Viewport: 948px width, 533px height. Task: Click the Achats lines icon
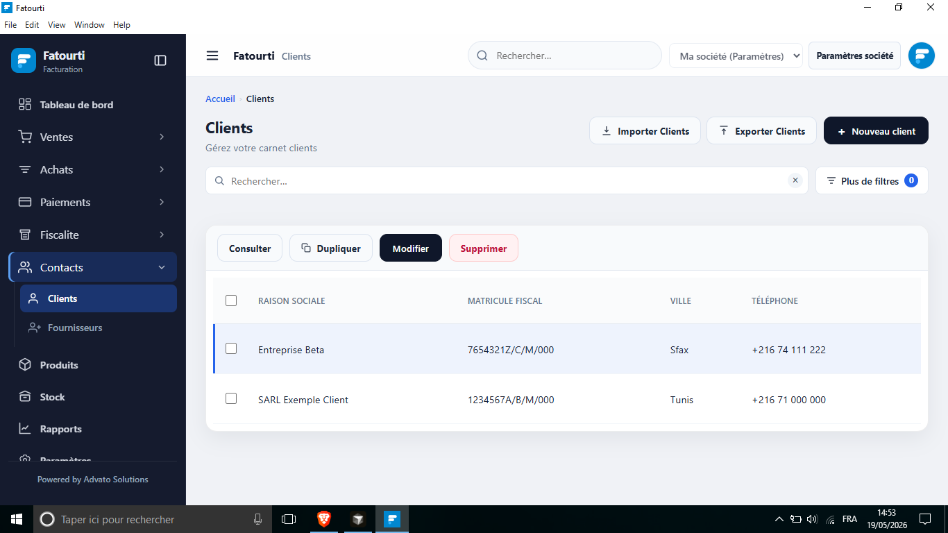25,169
